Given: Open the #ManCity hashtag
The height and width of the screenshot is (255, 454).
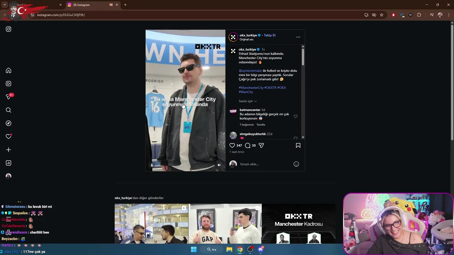Looking at the screenshot, I should 246,92.
